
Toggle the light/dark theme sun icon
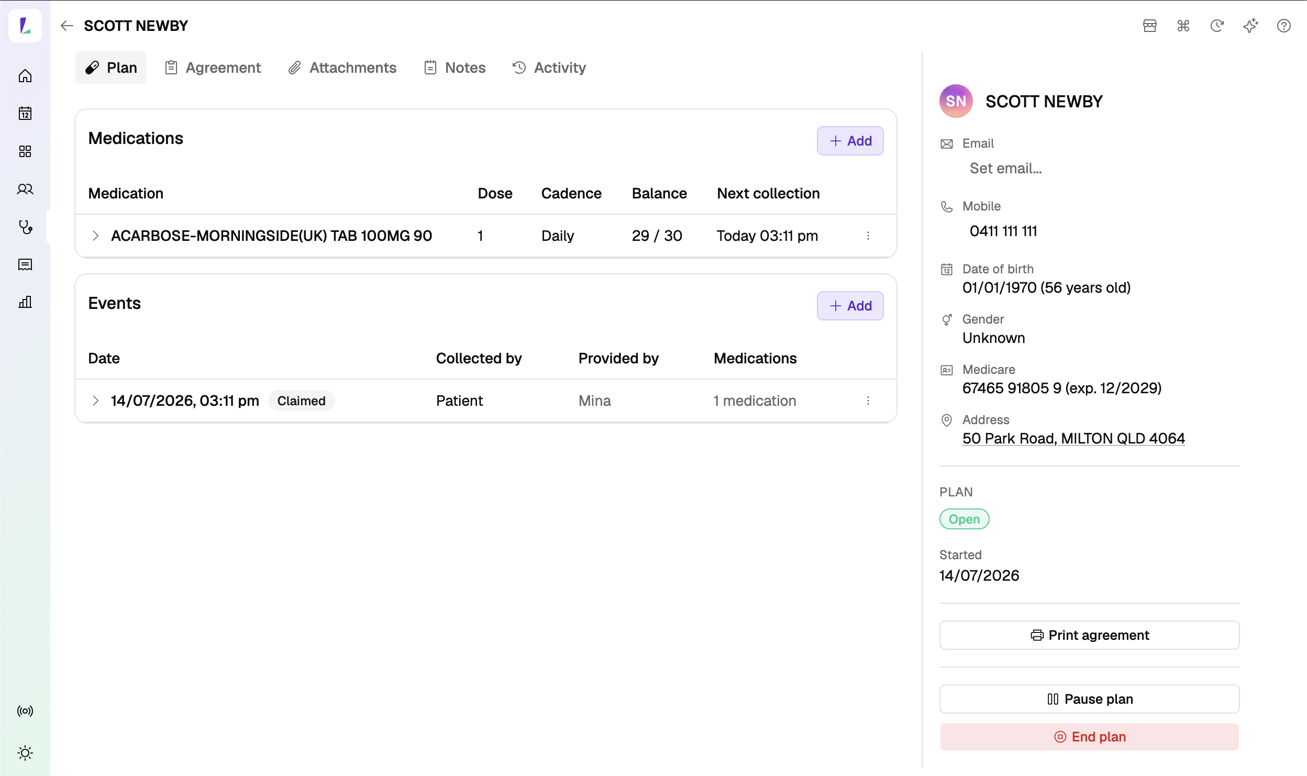25,753
